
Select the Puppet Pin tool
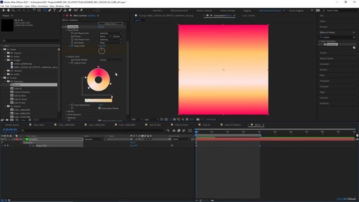coord(81,10)
